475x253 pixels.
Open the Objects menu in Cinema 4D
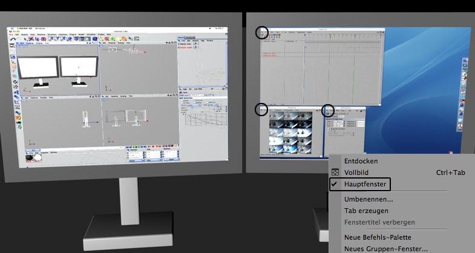tap(25, 34)
